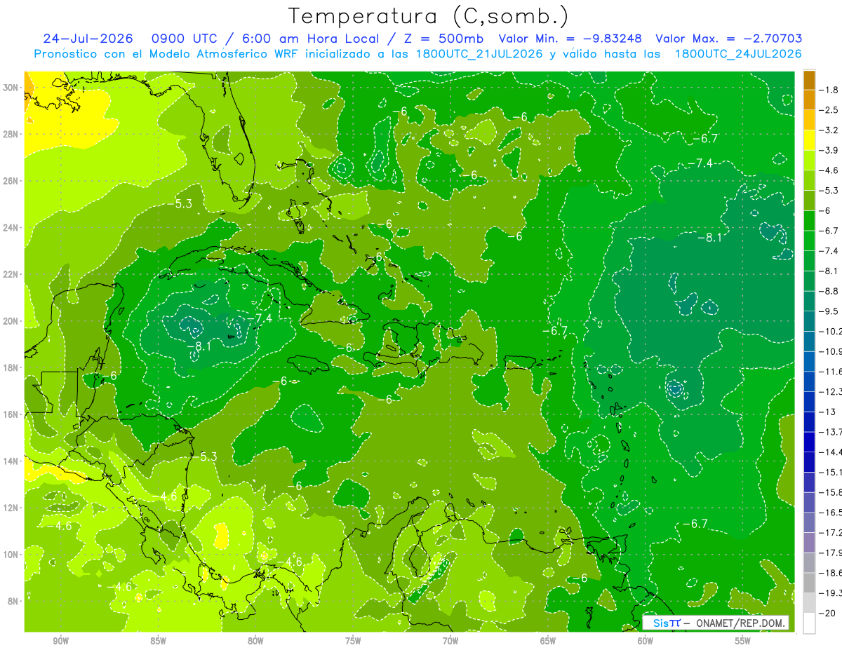
Task: Click the title 'Temperatura (C,somb.)'
Action: 428,16
